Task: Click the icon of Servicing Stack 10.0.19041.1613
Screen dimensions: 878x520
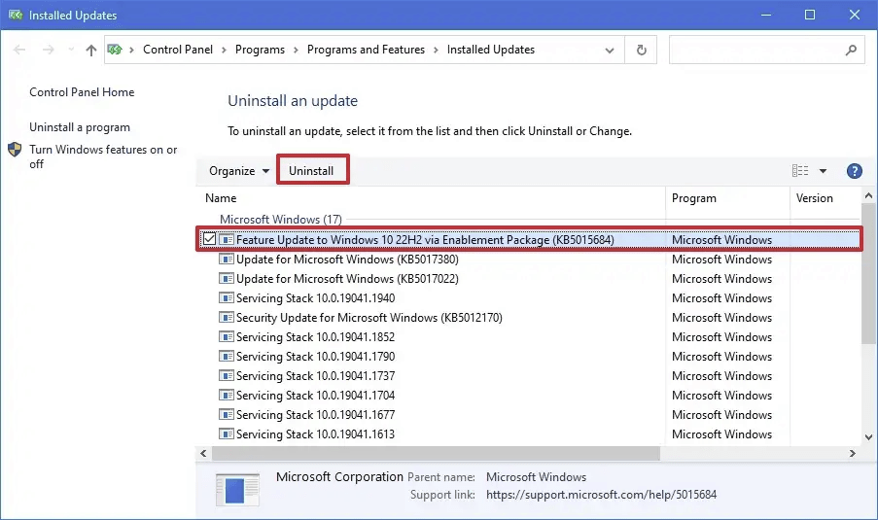Action: pos(227,433)
